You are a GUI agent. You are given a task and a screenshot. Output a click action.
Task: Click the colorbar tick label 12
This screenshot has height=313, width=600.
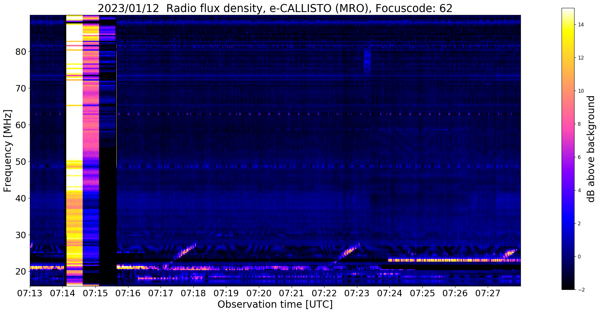(x=580, y=58)
